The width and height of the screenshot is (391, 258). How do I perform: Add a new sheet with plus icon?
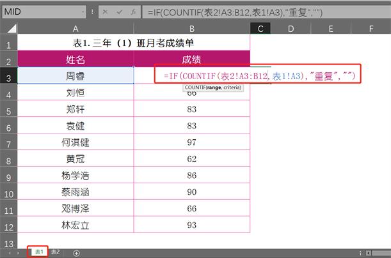(77, 253)
